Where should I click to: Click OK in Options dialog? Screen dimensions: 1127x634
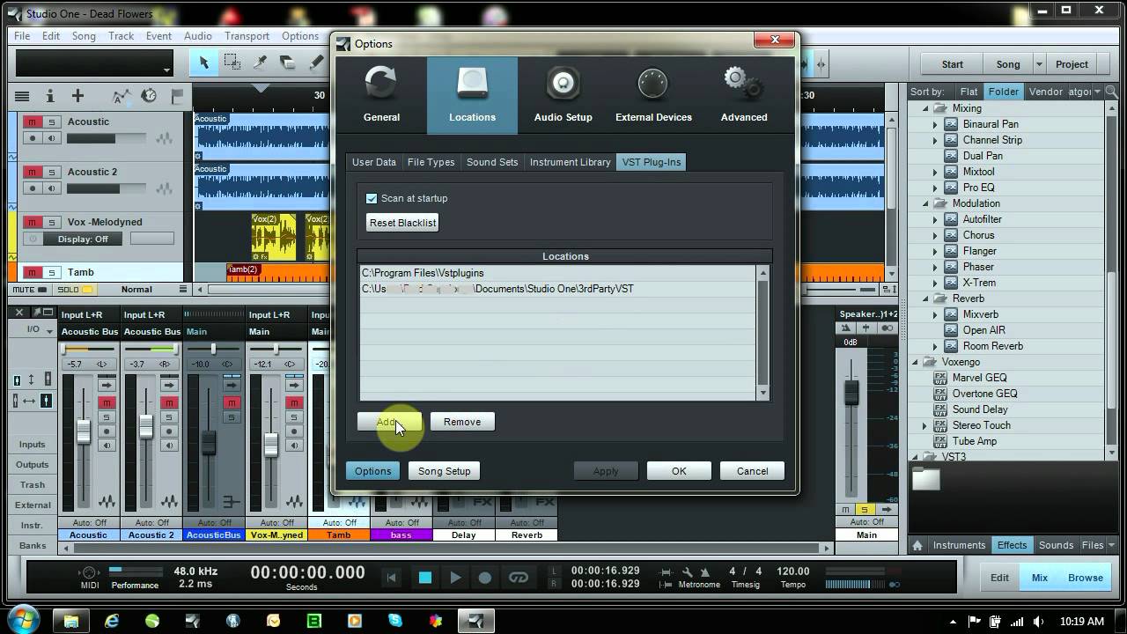(679, 471)
